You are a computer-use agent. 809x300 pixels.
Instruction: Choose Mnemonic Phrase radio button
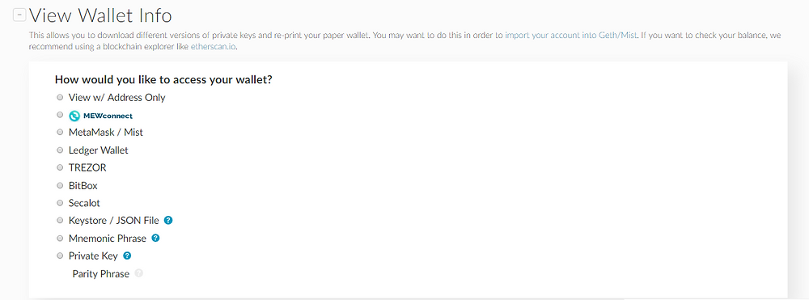click(x=60, y=239)
